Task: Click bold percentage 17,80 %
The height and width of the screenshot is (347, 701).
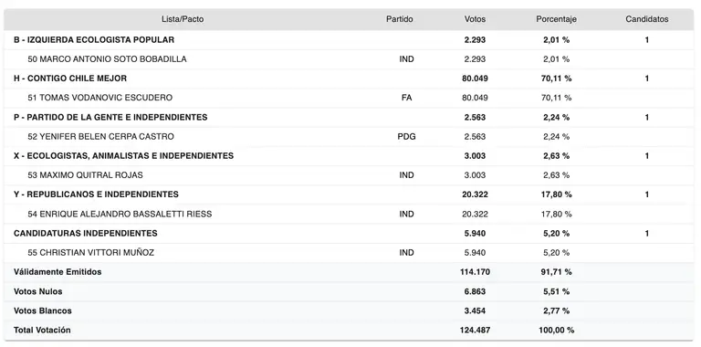Action: [x=557, y=195]
